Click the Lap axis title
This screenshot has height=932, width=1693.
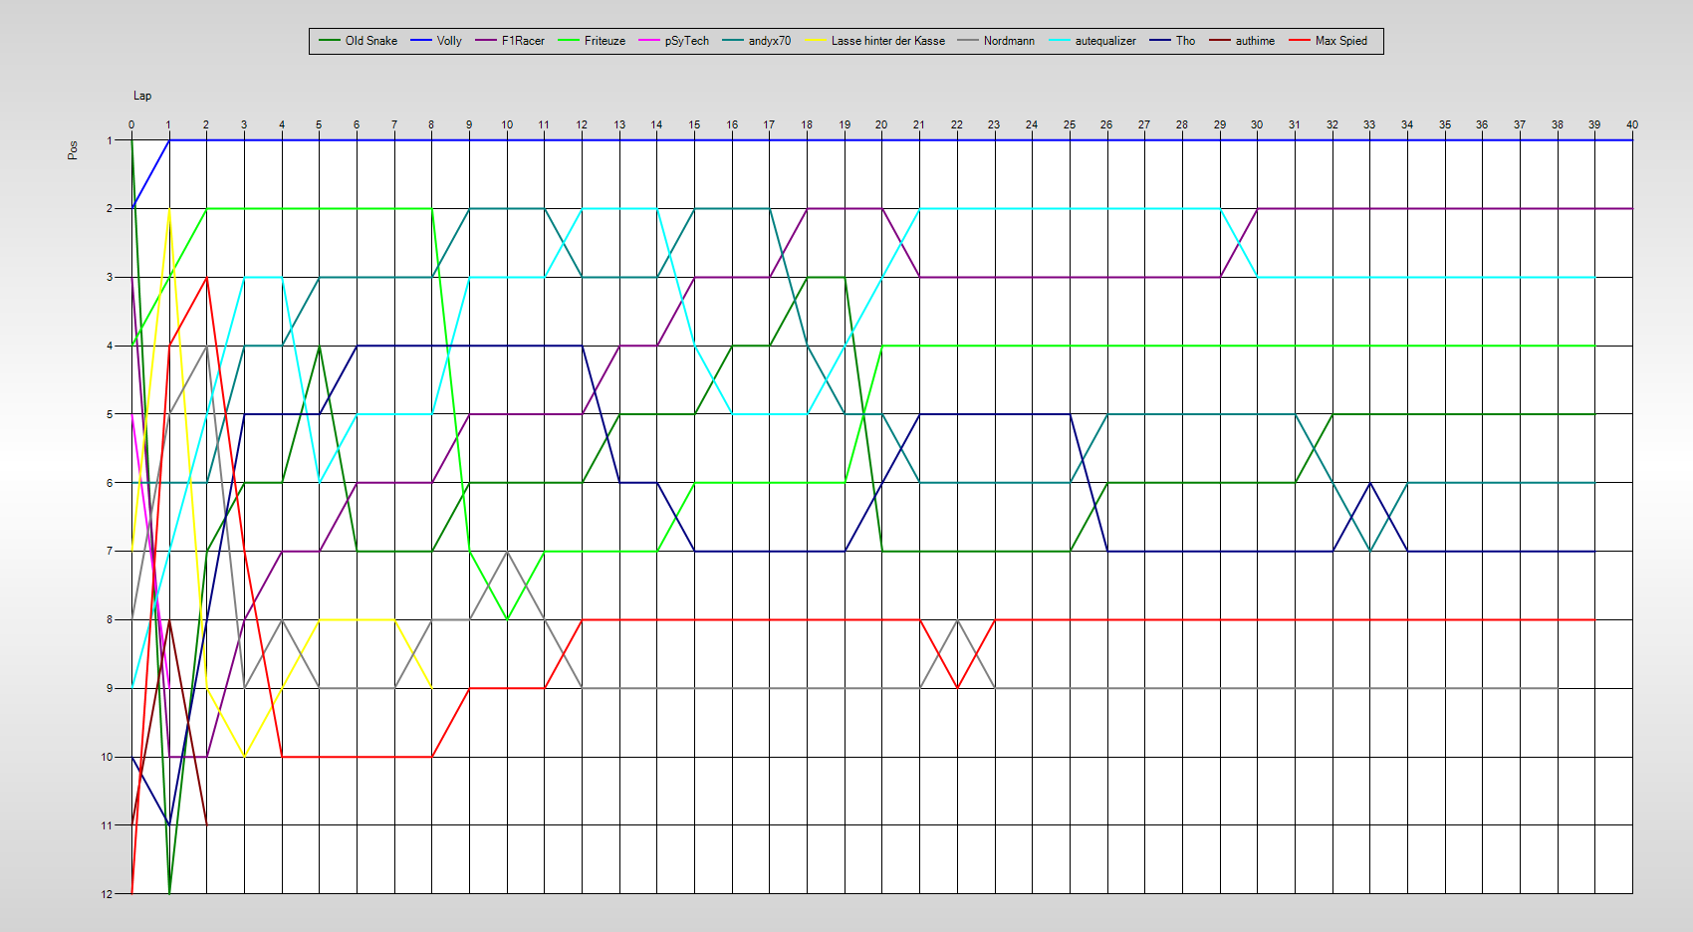[142, 96]
